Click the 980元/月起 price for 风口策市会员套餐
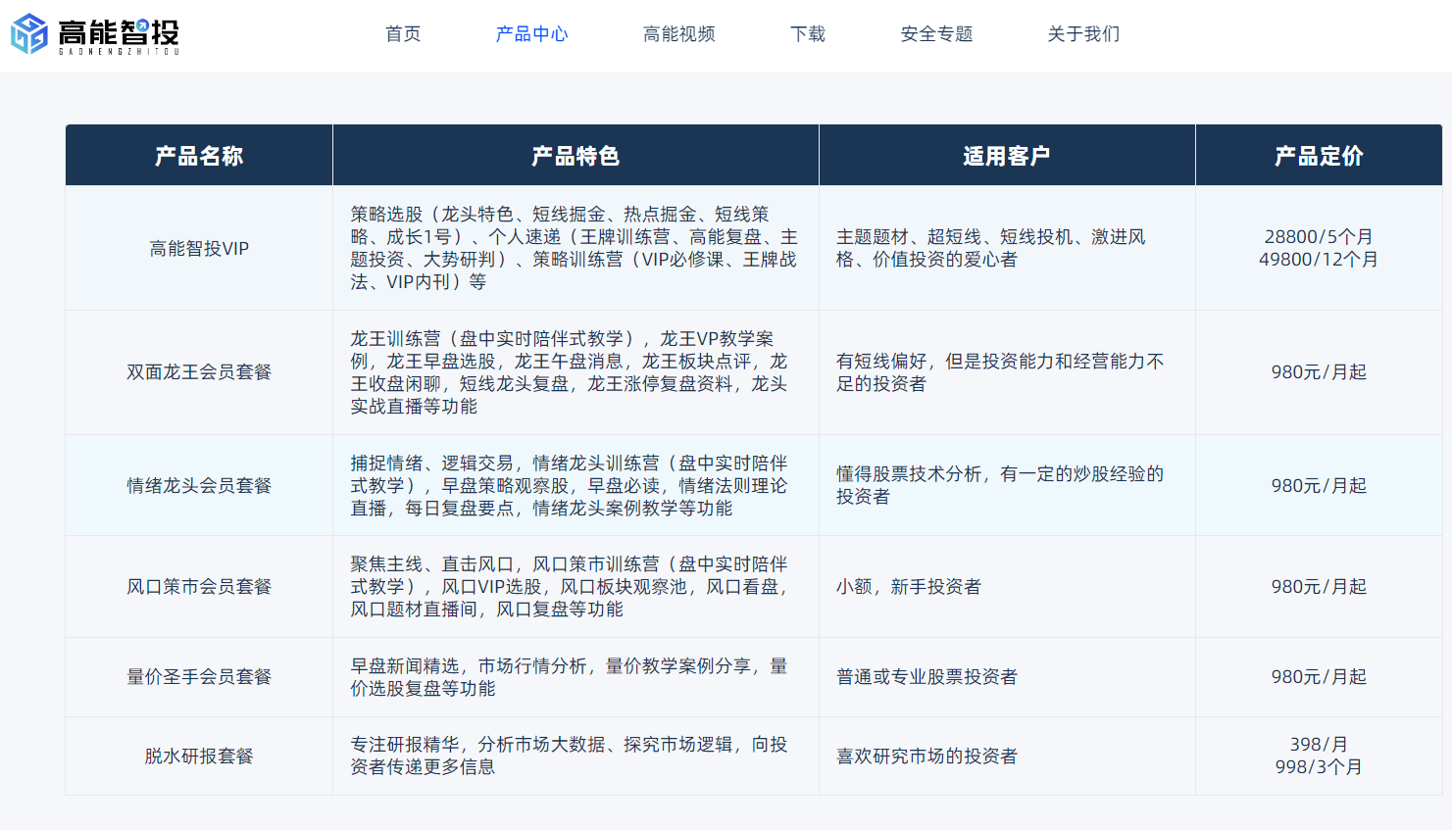1452x830 pixels. [1319, 586]
